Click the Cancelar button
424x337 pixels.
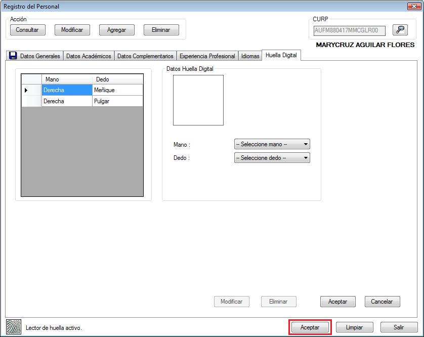point(382,302)
